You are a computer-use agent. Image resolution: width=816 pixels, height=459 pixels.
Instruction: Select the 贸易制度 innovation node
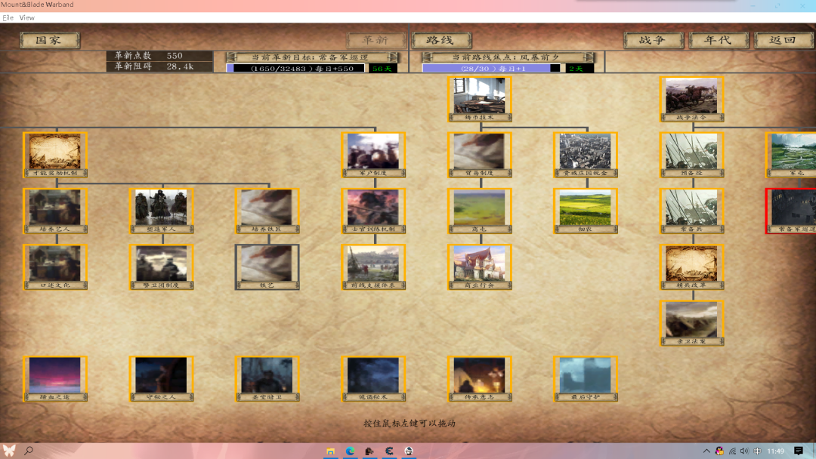480,155
